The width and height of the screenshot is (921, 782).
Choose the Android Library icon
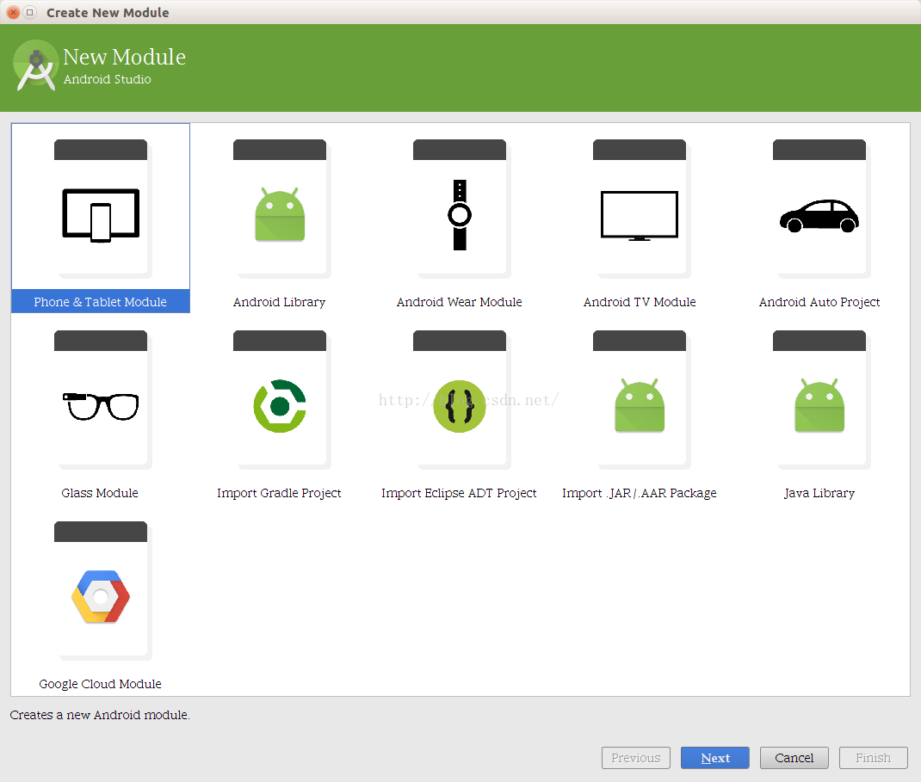pos(280,214)
